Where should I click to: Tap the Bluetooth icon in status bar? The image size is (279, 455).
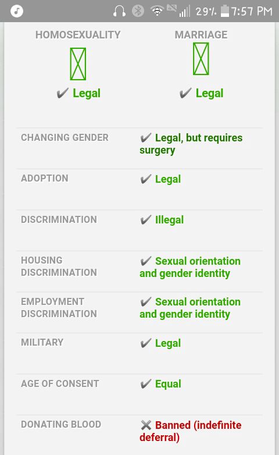[x=138, y=11]
